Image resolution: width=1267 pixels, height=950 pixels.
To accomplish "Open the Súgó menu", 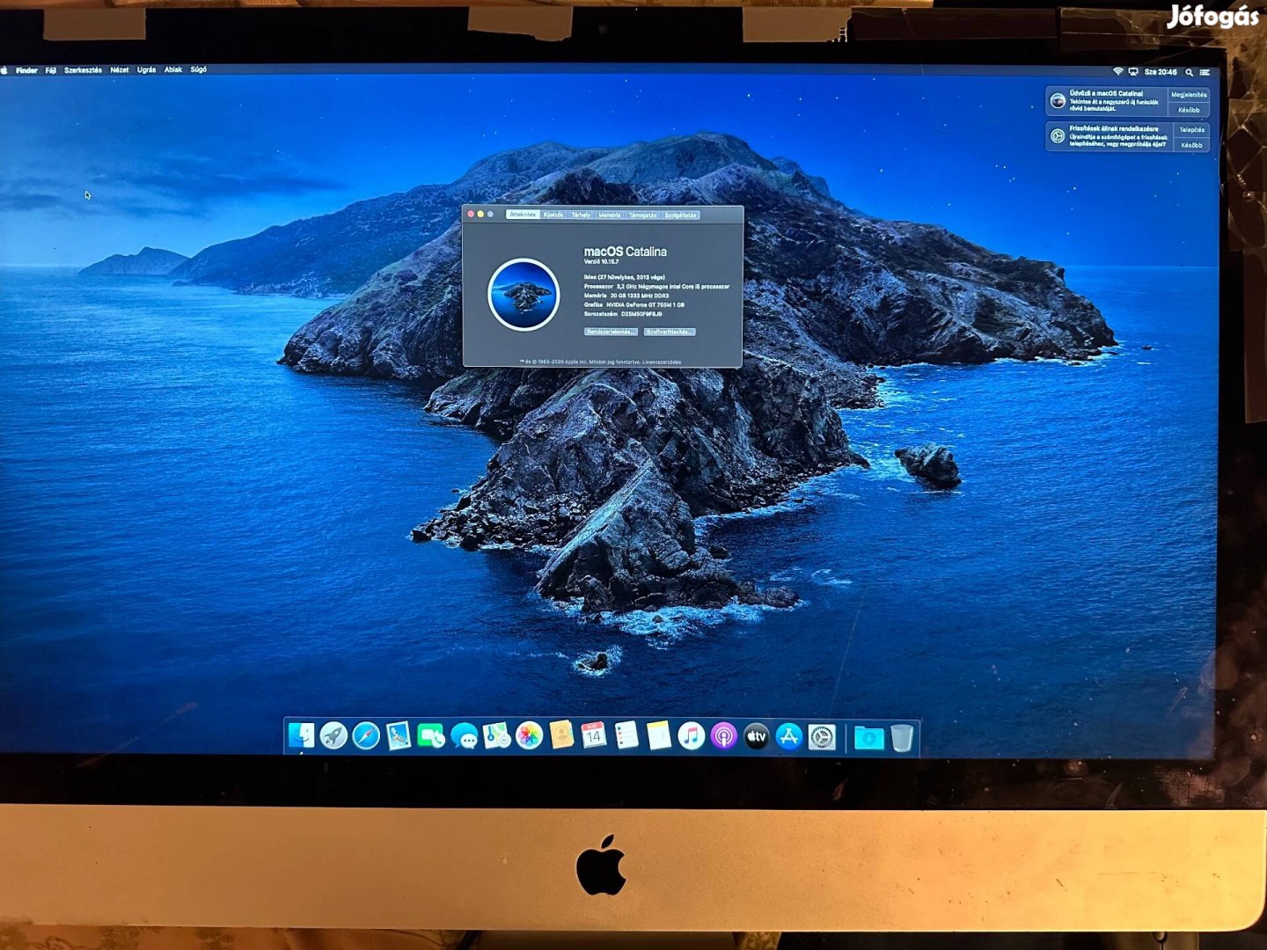I will pyautogui.click(x=199, y=69).
